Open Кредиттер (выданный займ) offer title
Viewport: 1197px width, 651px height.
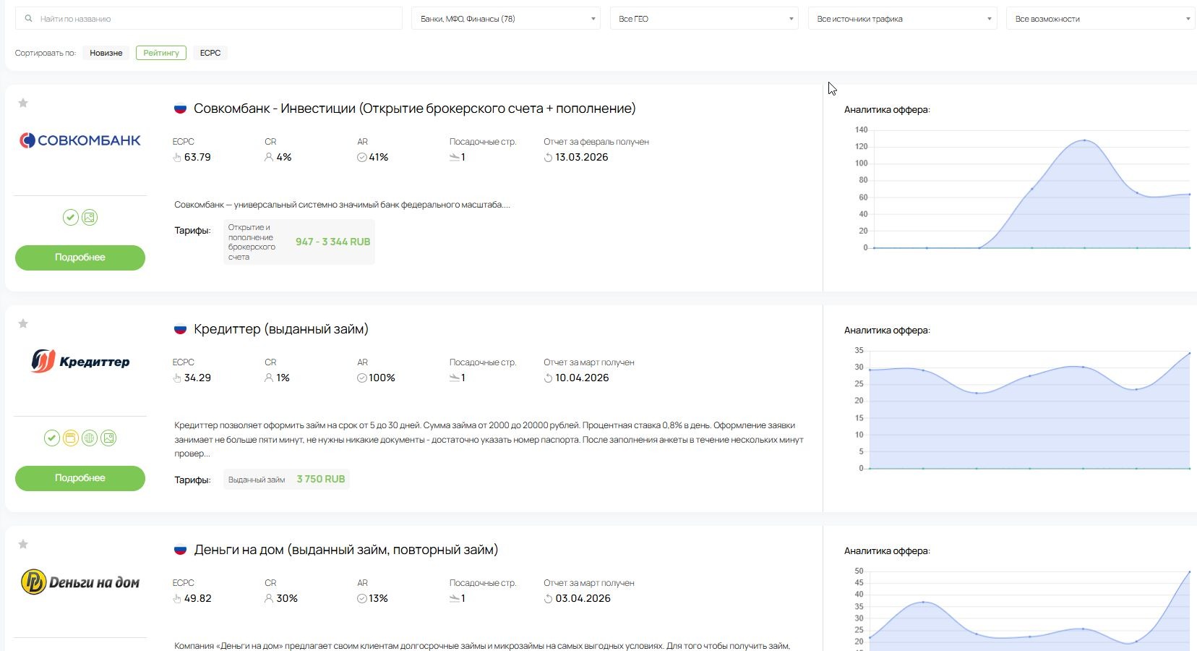coord(281,329)
